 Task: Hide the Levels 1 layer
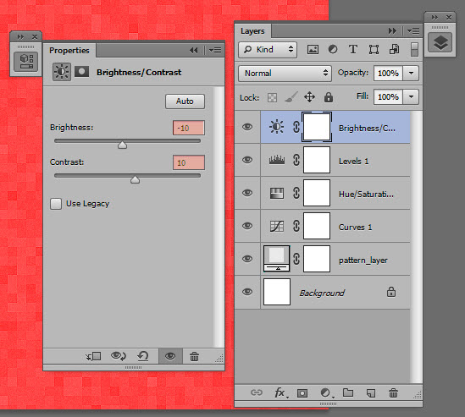tap(247, 160)
